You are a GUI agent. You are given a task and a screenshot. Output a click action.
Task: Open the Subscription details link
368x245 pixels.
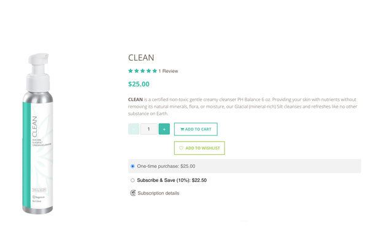[x=158, y=193]
